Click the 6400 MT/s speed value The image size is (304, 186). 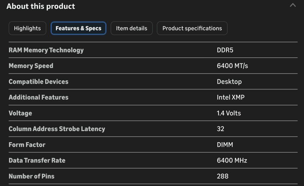pos(232,66)
